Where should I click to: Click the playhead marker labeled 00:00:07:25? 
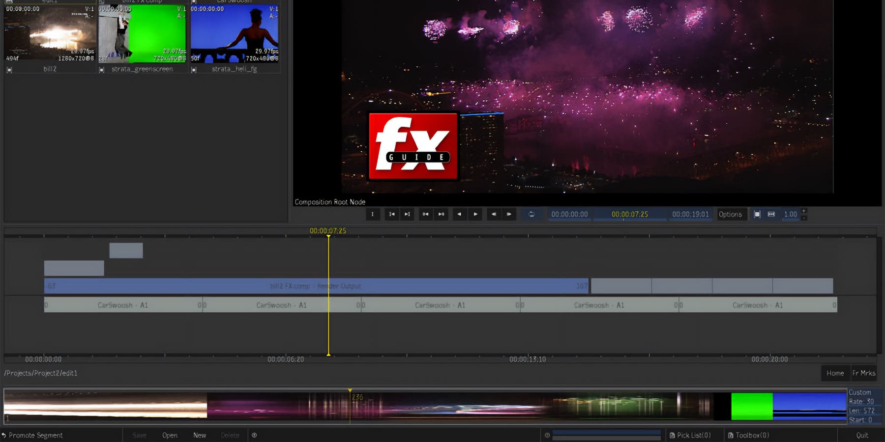[x=328, y=231]
